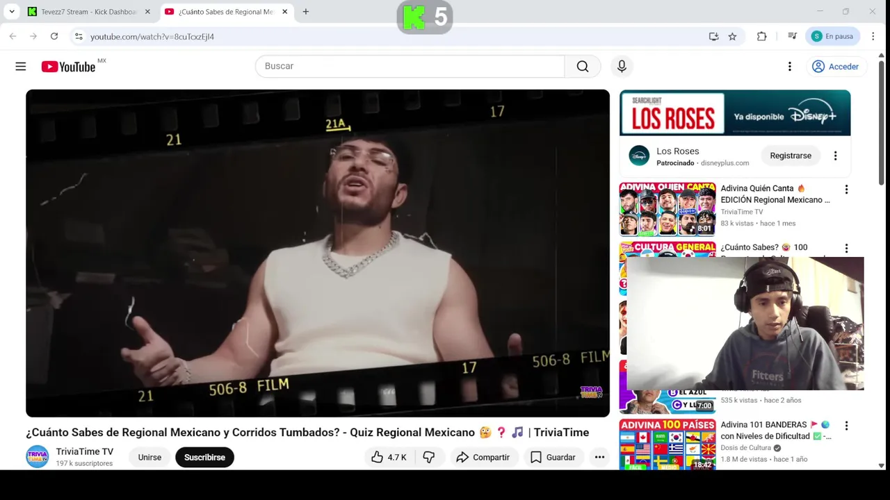This screenshot has width=890, height=500.
Task: Open the Compartir share dialog
Action: 483,457
